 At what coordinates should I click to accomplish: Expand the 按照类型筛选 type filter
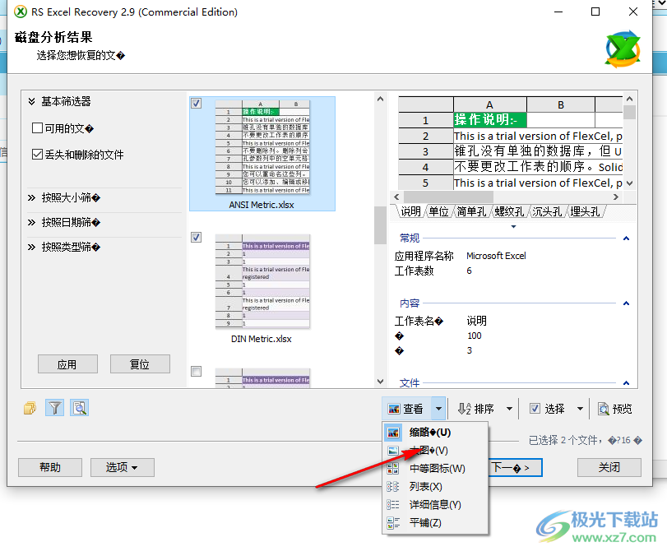[31, 247]
